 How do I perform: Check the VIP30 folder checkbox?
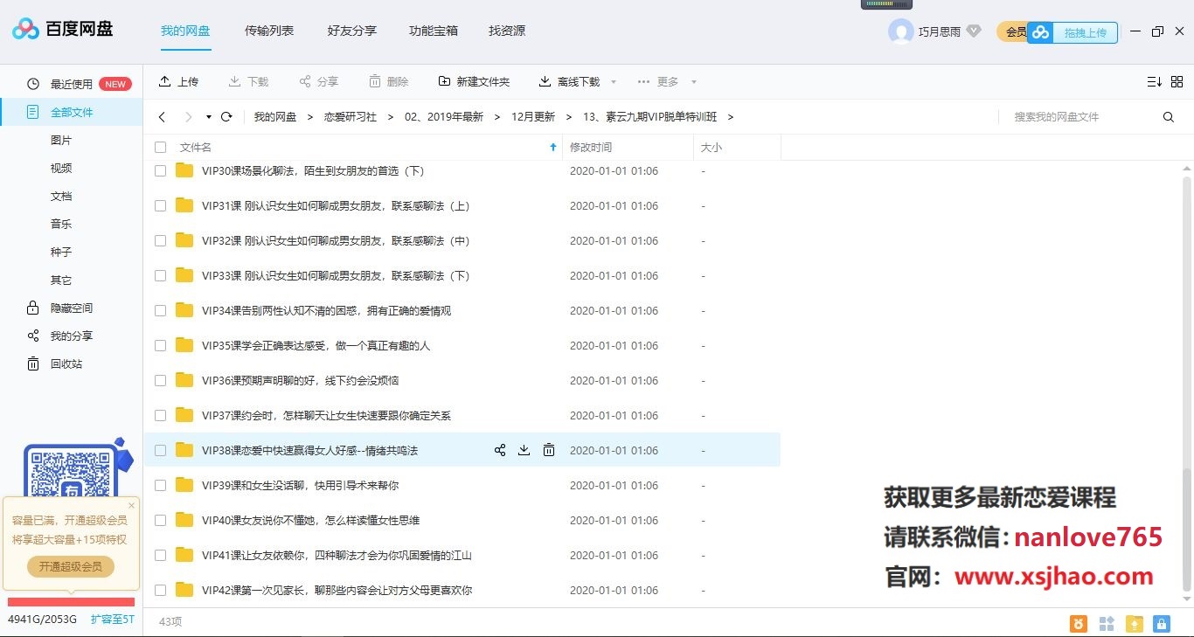click(x=160, y=170)
